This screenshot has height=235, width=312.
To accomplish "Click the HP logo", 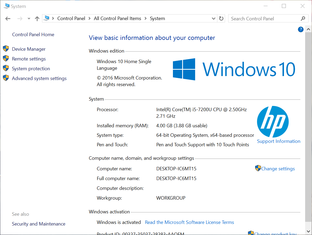I will coord(273,121).
